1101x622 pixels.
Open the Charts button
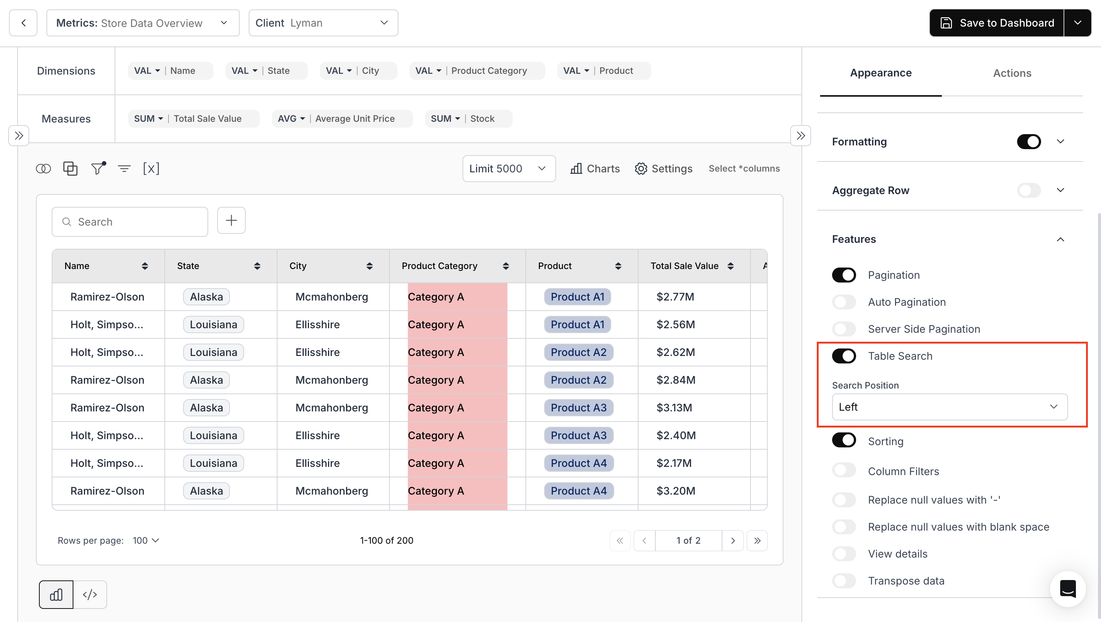tap(595, 169)
